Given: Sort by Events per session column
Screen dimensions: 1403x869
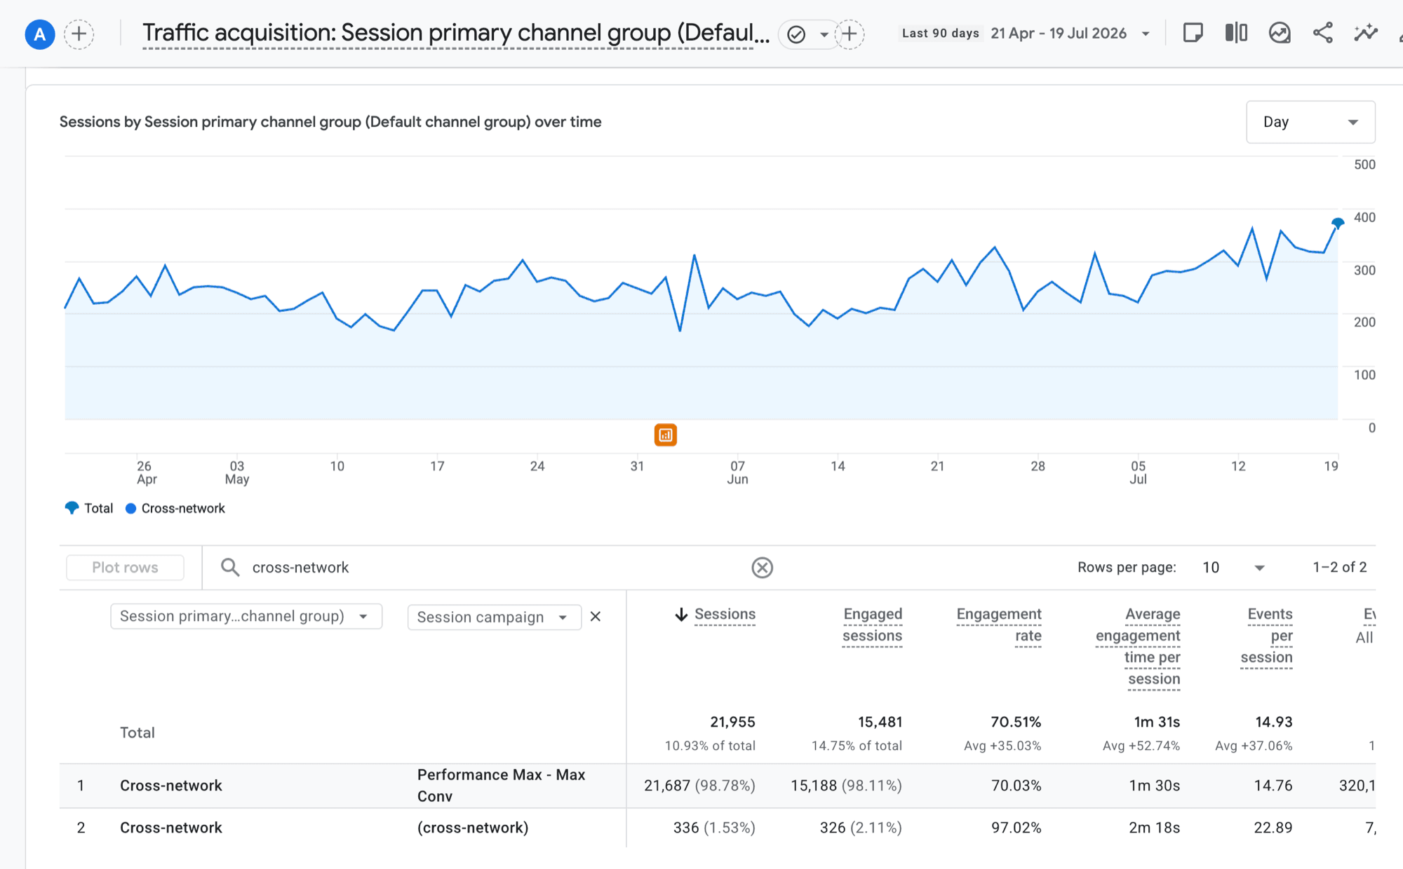Looking at the screenshot, I should pos(1267,636).
